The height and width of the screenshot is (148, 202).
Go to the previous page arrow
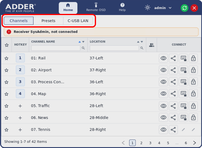click(x=123, y=143)
